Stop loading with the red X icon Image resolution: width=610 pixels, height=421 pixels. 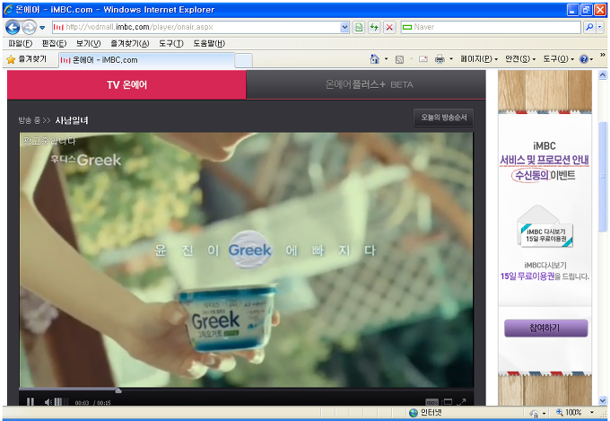(x=389, y=27)
